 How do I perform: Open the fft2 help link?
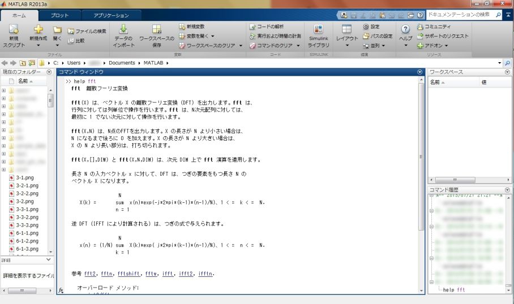coord(90,273)
